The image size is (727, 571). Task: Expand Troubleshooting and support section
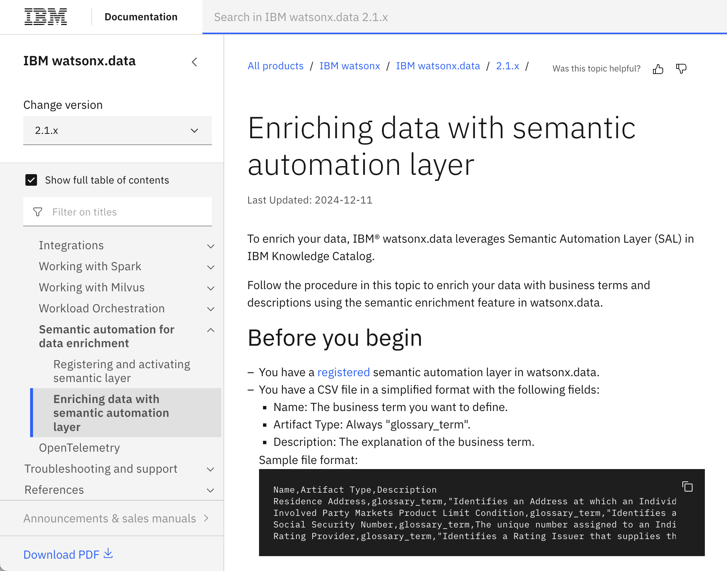210,469
